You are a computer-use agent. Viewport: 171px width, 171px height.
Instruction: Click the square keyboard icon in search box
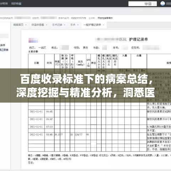point(150,4)
